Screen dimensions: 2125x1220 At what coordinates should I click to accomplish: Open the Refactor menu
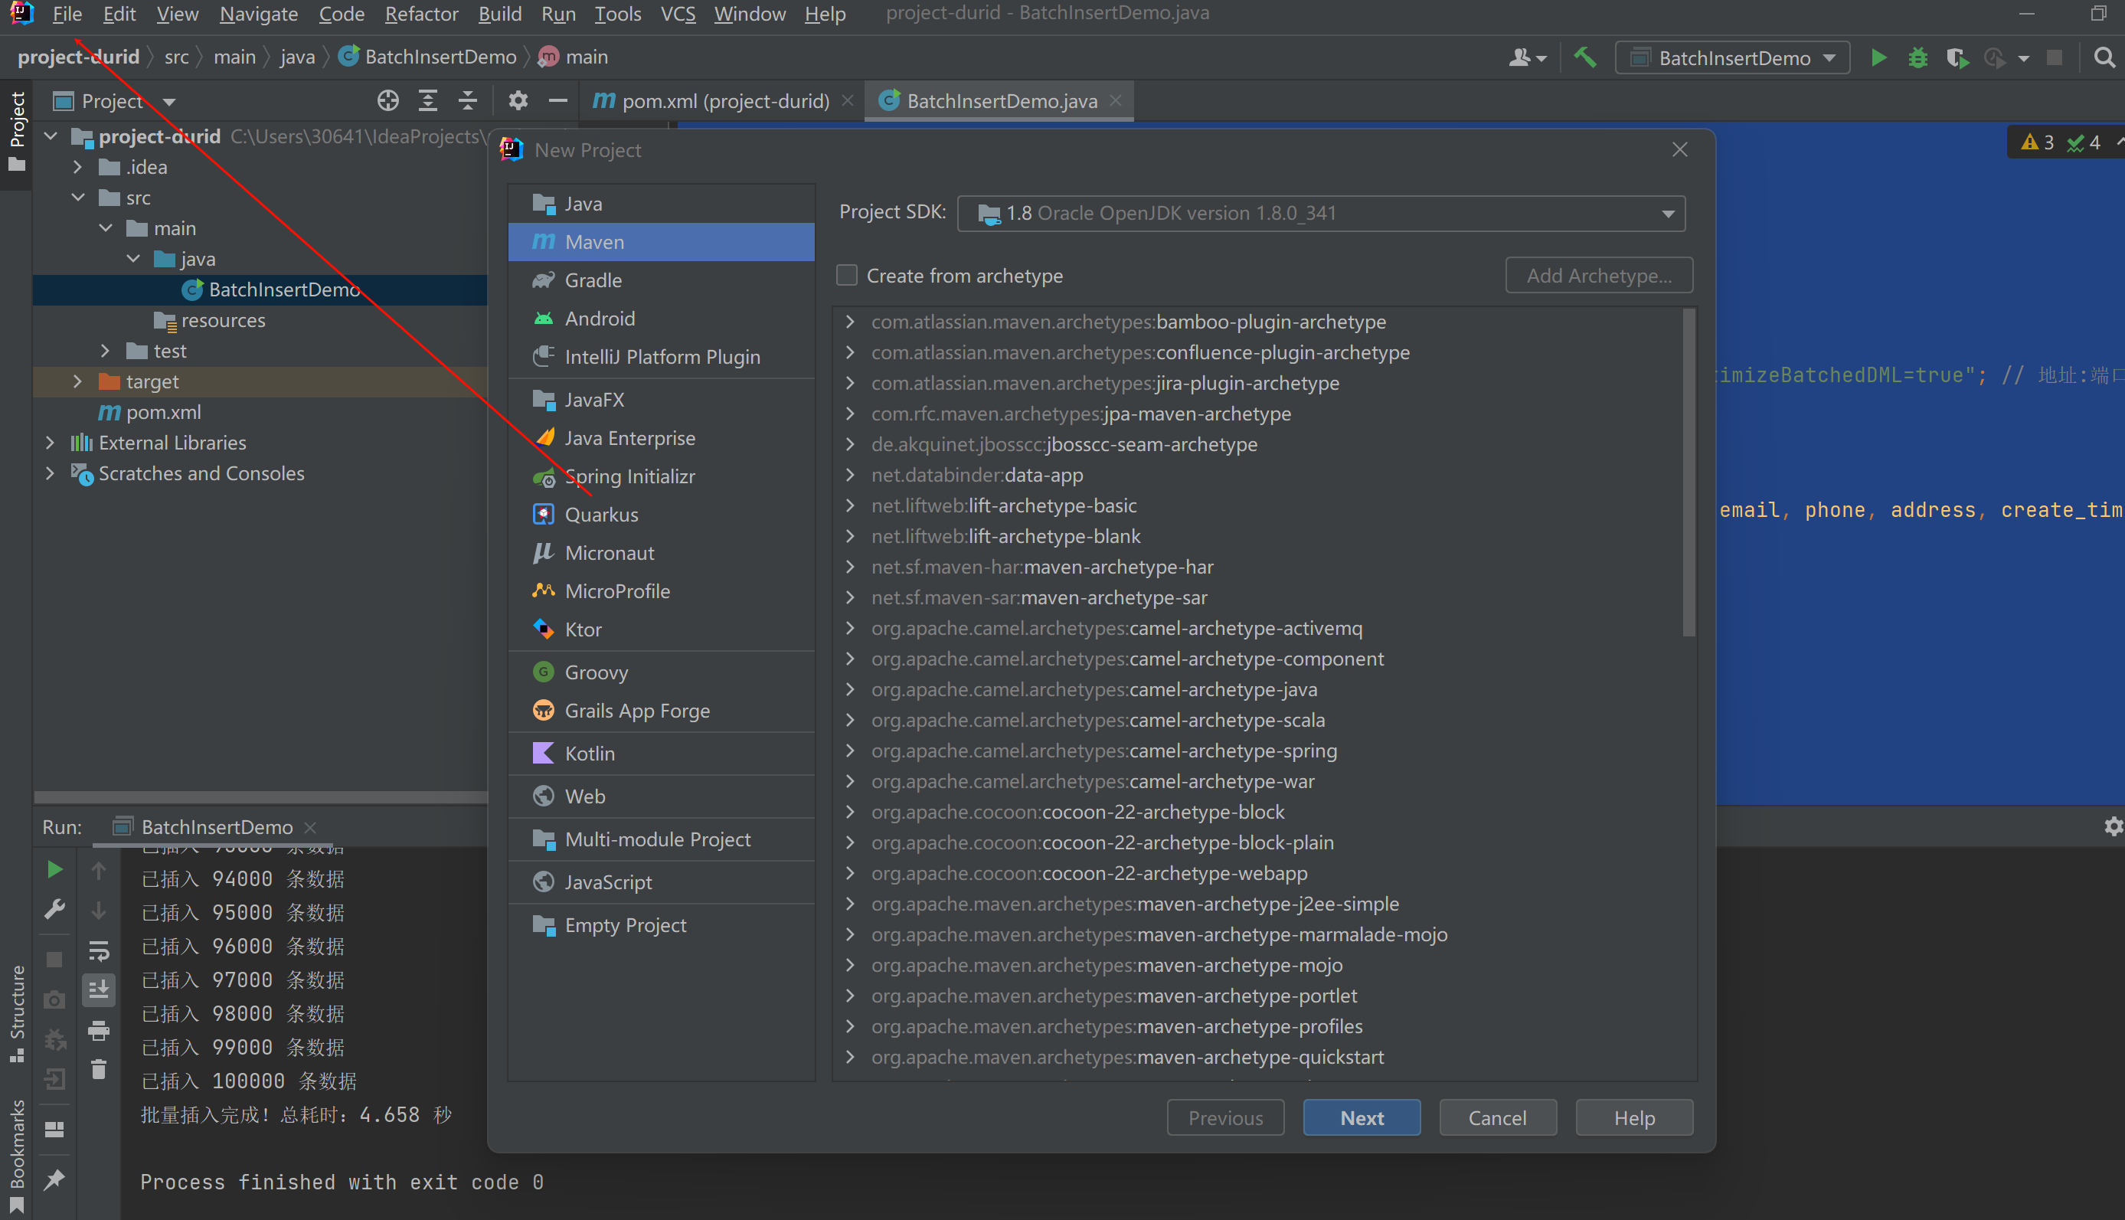[x=421, y=15]
